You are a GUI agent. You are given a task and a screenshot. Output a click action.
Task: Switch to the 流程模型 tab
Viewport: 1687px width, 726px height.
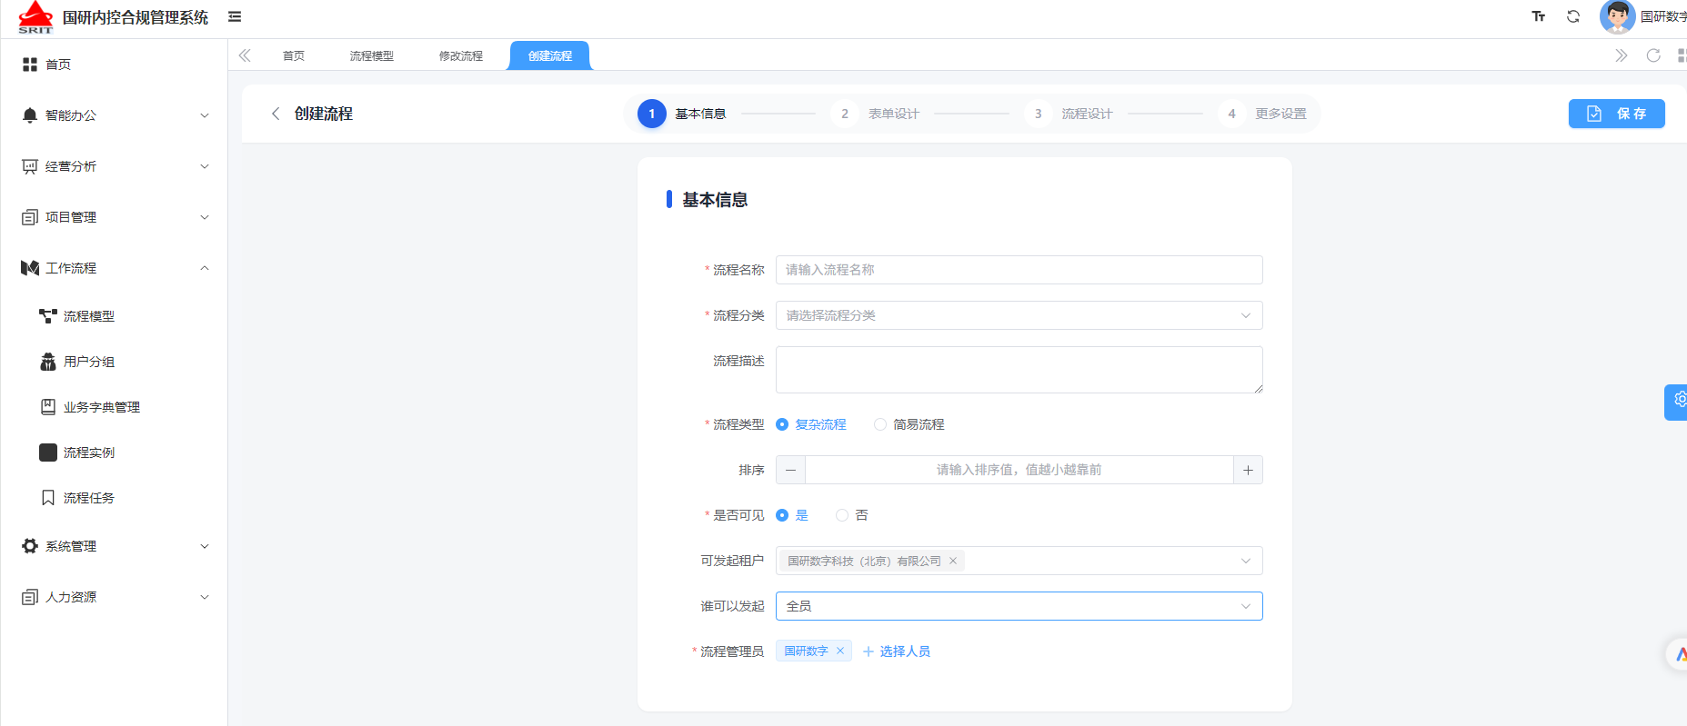click(x=372, y=56)
